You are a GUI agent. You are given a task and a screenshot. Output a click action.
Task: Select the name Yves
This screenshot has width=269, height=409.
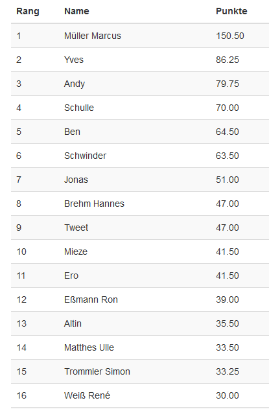point(74,60)
